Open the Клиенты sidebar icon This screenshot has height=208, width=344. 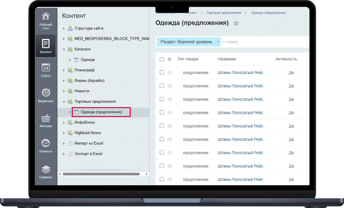point(45,146)
